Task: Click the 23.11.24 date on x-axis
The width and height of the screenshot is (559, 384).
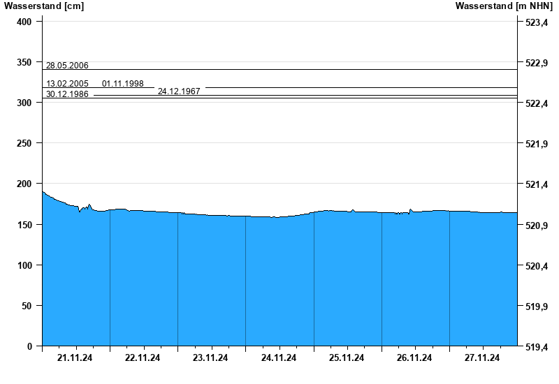Action: pyautogui.click(x=210, y=358)
